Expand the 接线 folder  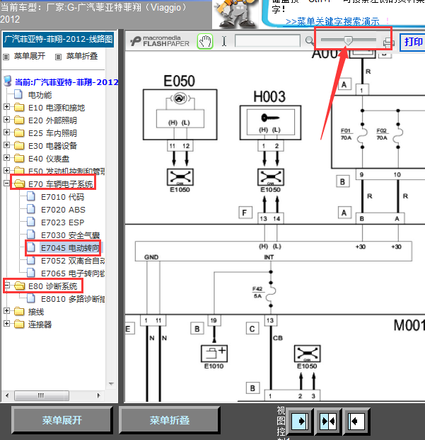pos(7,311)
